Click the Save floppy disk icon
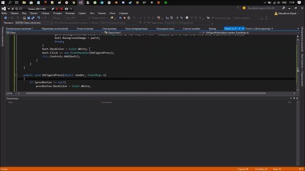This screenshot has height=171, width=305. (29, 18)
